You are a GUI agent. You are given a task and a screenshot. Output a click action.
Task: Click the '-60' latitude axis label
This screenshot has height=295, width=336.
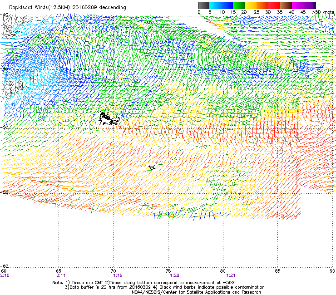[x=4, y=266]
